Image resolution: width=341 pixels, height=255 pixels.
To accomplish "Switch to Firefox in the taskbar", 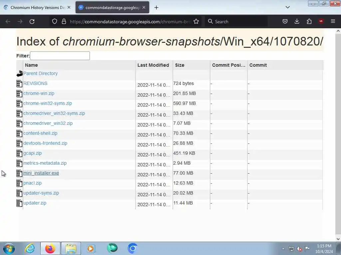I will (50, 248).
